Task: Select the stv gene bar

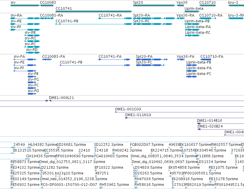Action: [25, 5]
